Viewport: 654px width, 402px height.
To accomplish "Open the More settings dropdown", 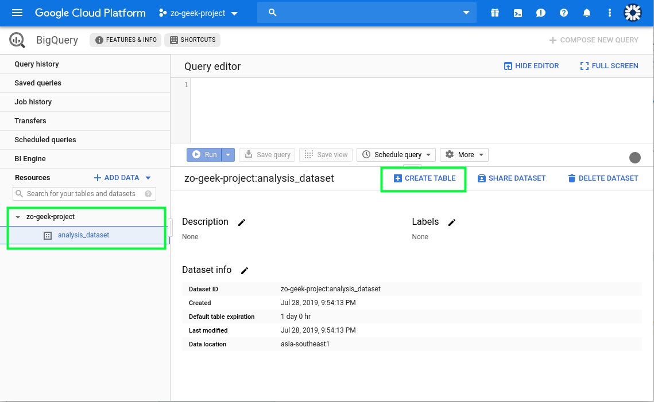I will (464, 155).
